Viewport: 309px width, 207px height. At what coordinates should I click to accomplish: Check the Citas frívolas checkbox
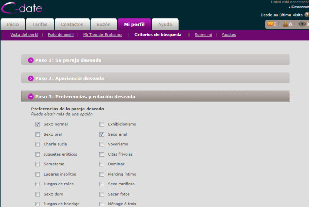click(101, 154)
